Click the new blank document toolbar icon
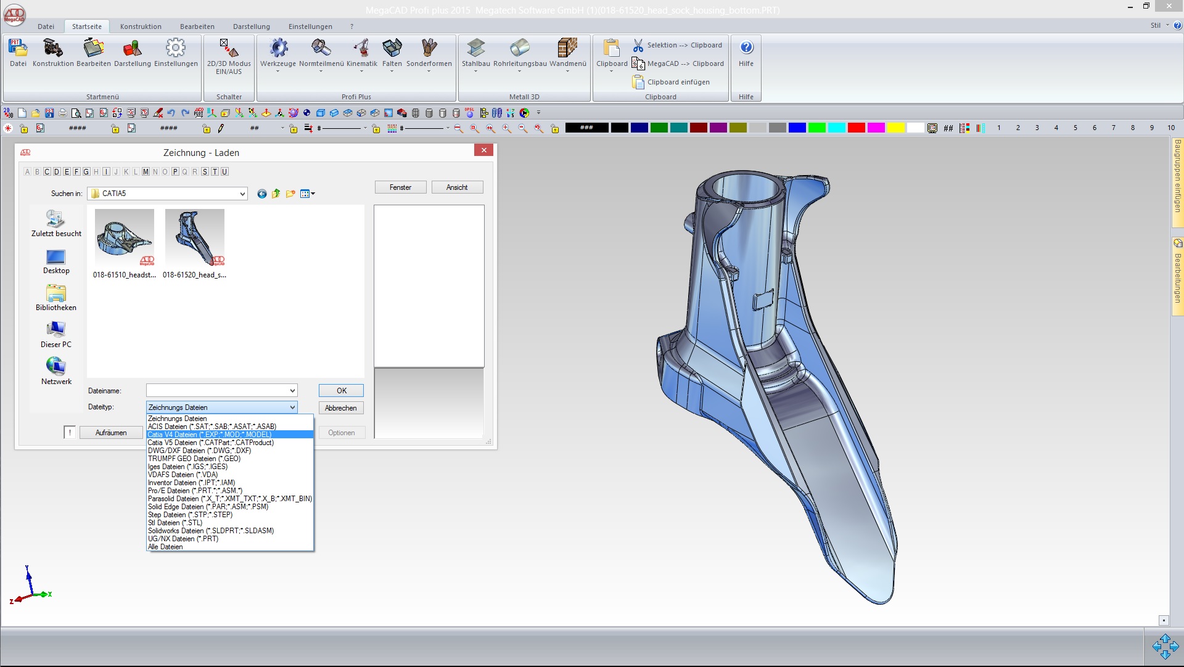This screenshot has height=667, width=1184. (x=22, y=113)
